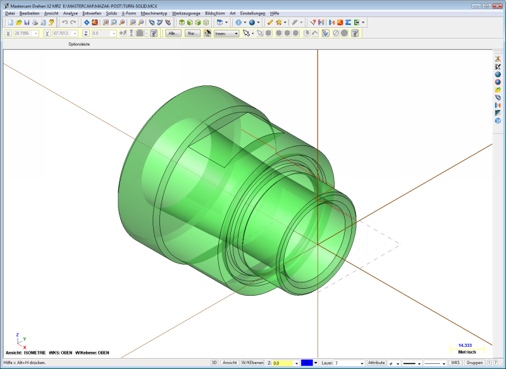Screen dimensions: 506x369
Task: Select the first green cube view icon
Action: point(182,23)
